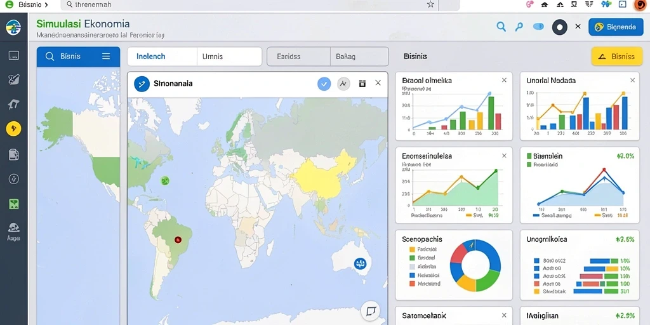The width and height of the screenshot is (650, 325).
Task: Click the Bisnio browser tab label
Action: [29, 4]
